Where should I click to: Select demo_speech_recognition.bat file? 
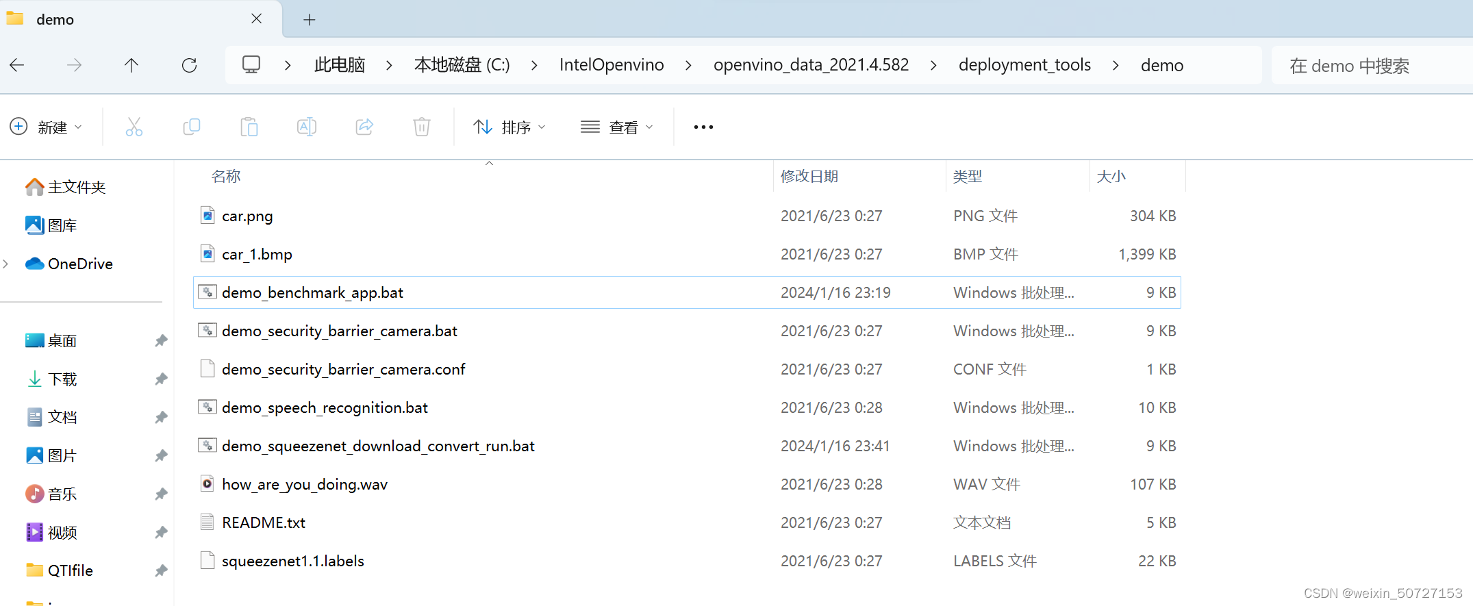point(687,407)
